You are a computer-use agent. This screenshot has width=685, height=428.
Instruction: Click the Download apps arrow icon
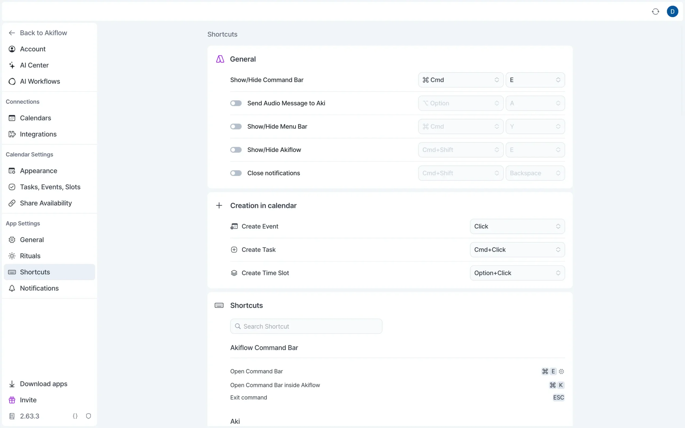tap(12, 384)
